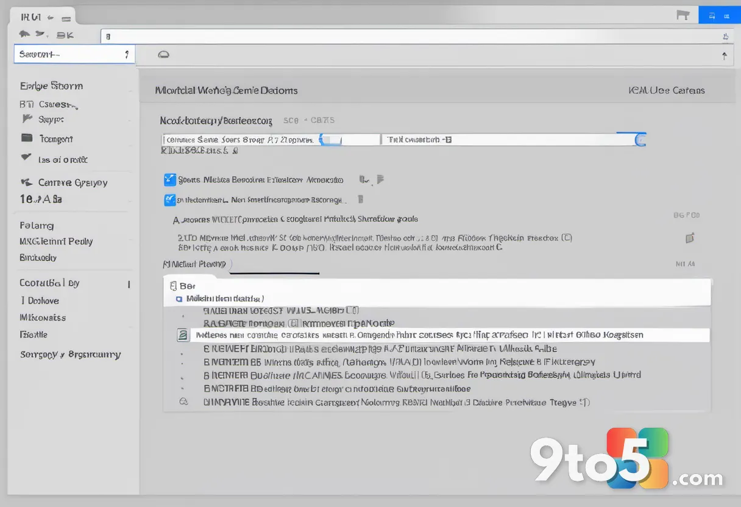The height and width of the screenshot is (507, 741).
Task: Select sidebar item 'Palarrg'
Action: 37,225
